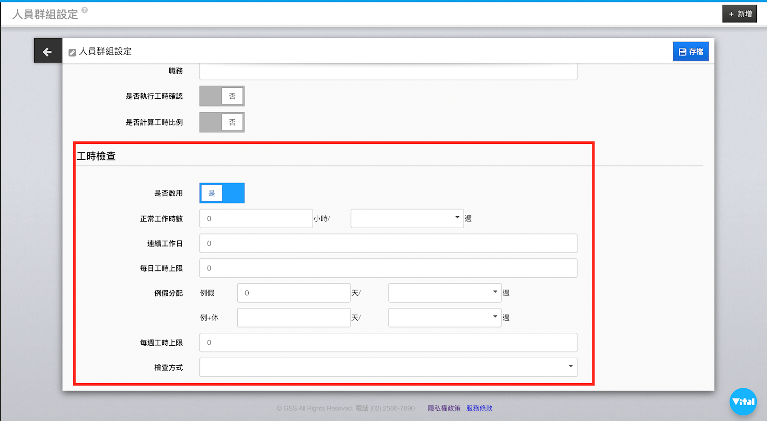Open the 服務條款 link
This screenshot has width=767, height=421.
pos(479,408)
